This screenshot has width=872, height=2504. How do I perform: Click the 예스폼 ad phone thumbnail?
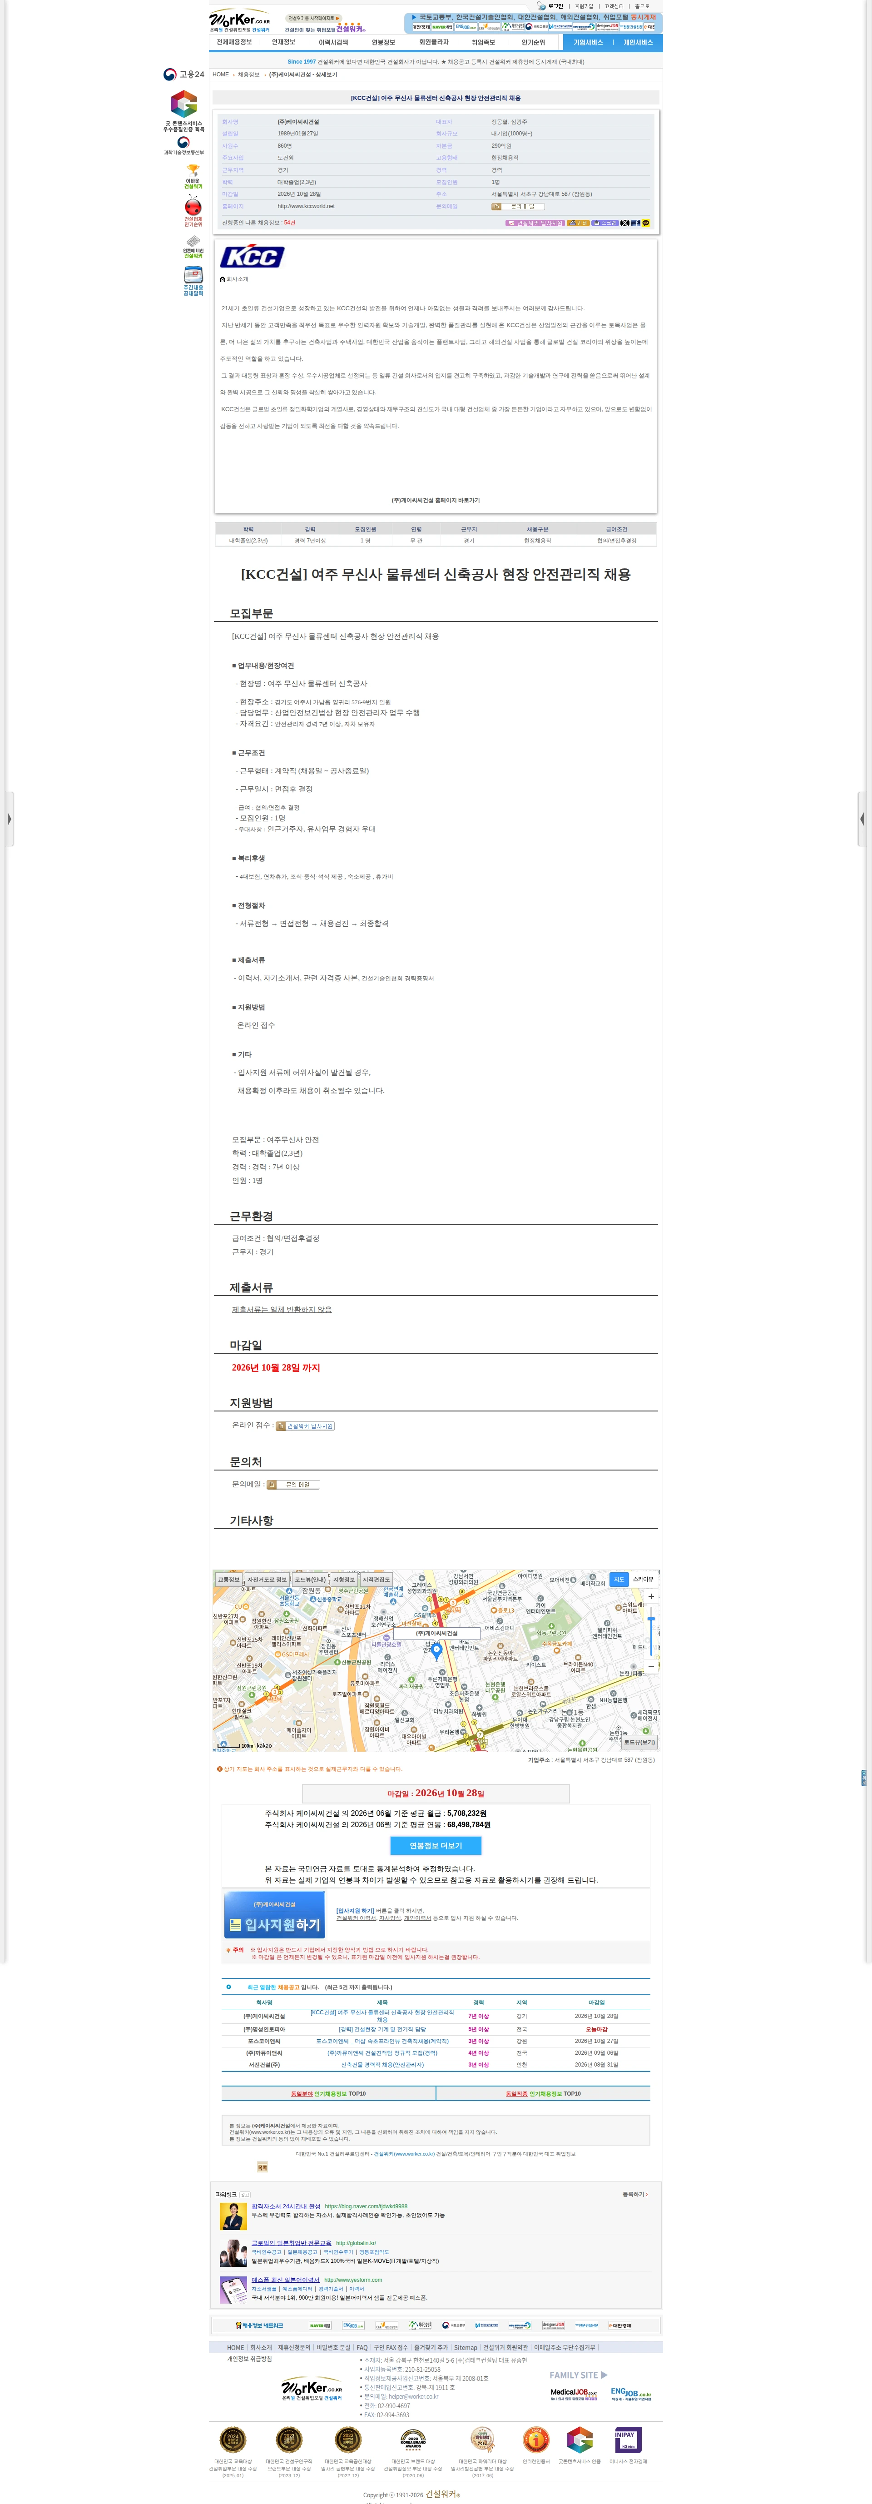pyautogui.click(x=233, y=2289)
